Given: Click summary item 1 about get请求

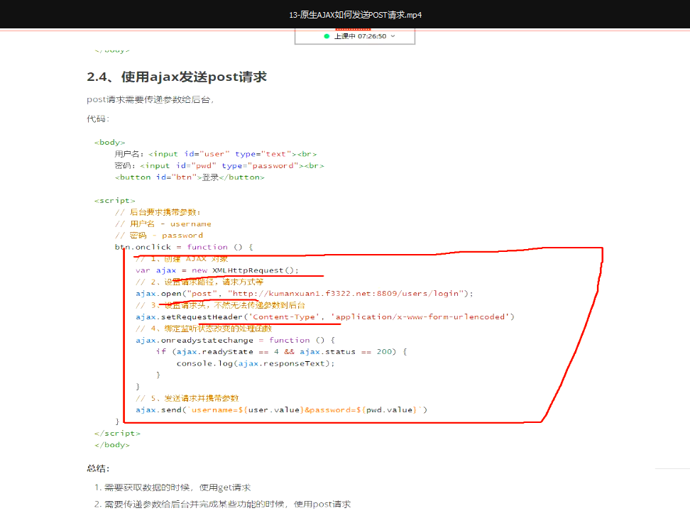Looking at the screenshot, I should pyautogui.click(x=172, y=487).
